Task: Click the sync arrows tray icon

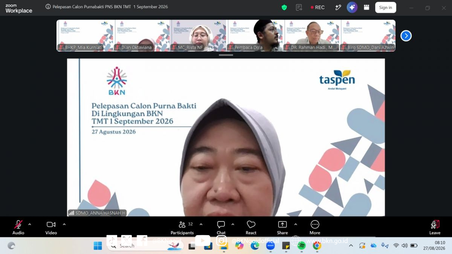Action: pos(362,245)
